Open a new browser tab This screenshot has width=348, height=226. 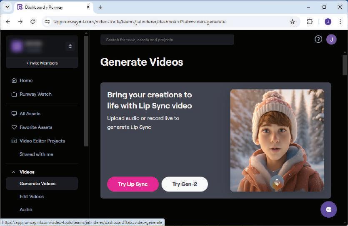(x=100, y=7)
